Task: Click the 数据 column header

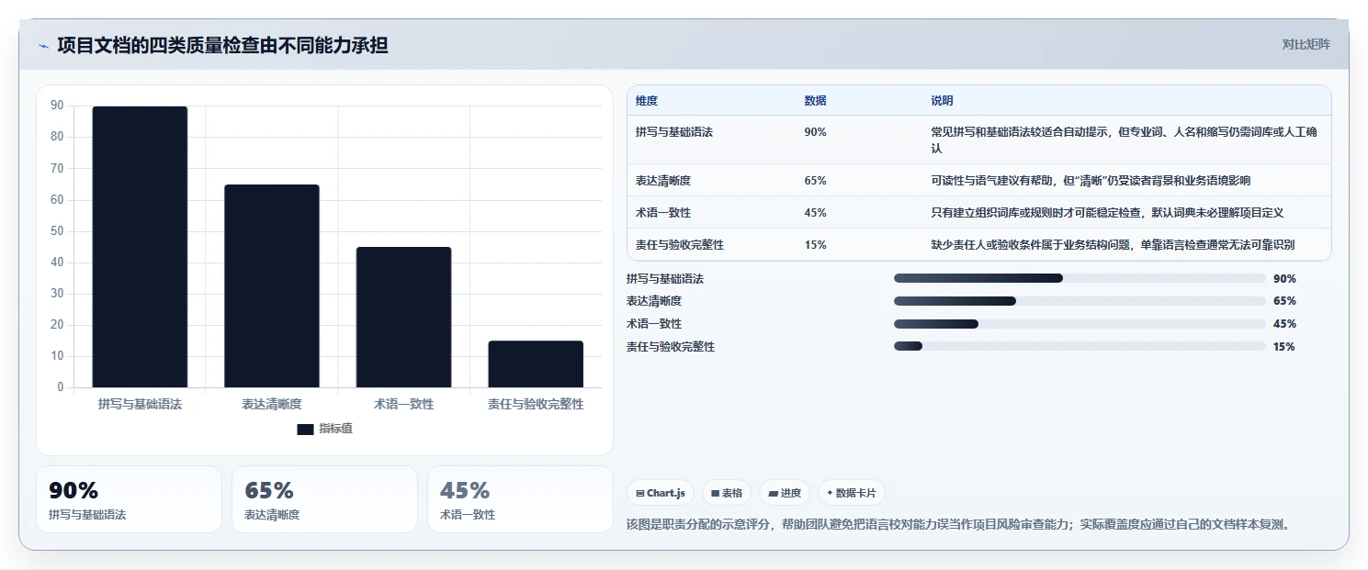Action: [815, 101]
